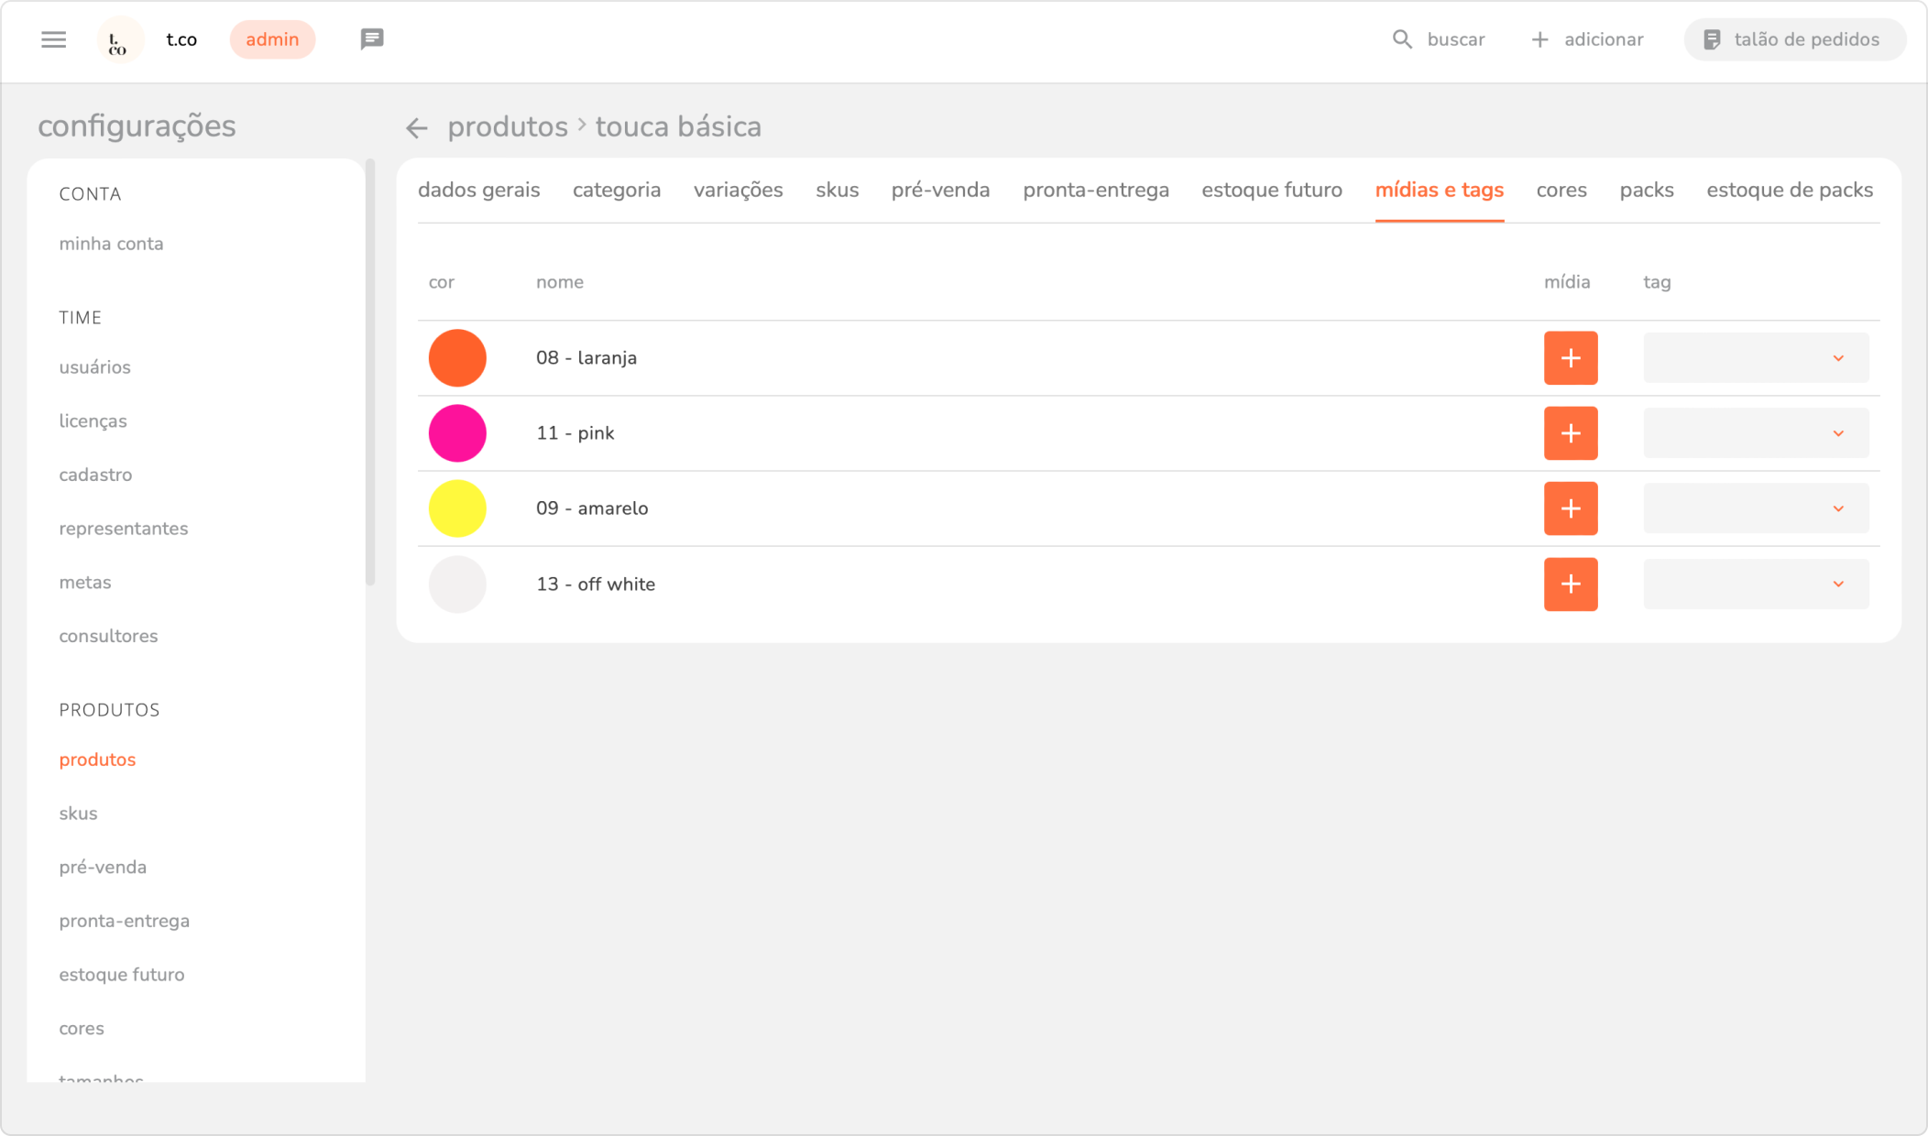
Task: Click the talão de pedidos button
Action: [1793, 39]
